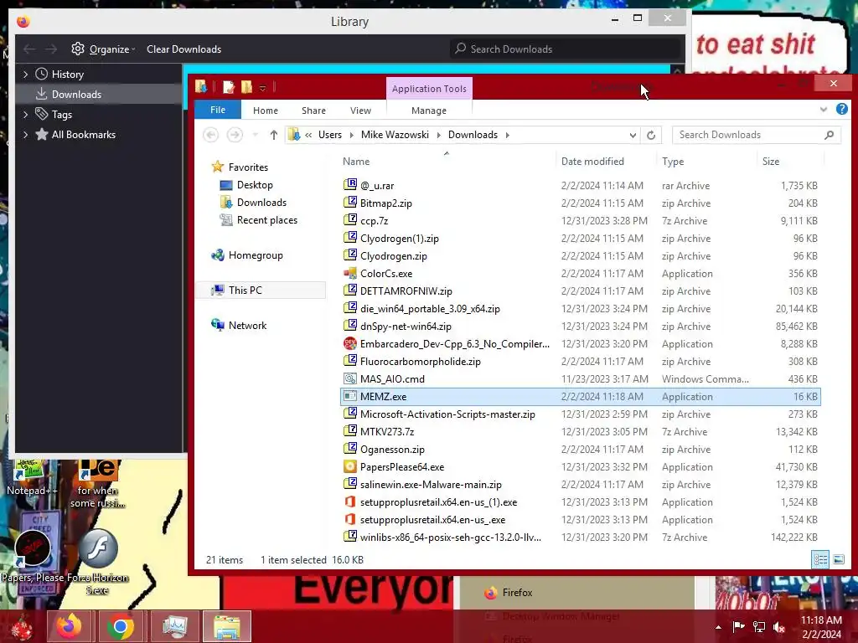Go up one folder level
Viewport: 858px width, 643px height.
click(274, 135)
